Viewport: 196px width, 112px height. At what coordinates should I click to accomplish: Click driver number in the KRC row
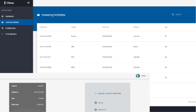(107, 57)
